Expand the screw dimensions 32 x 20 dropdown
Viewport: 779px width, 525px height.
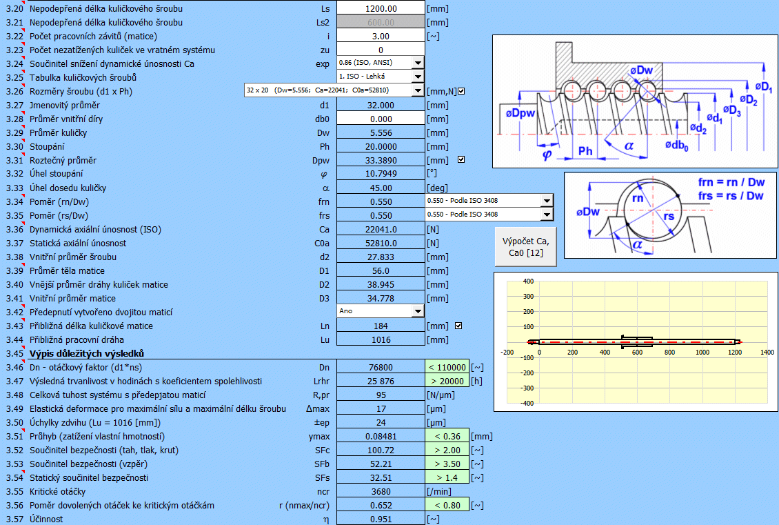coord(418,90)
